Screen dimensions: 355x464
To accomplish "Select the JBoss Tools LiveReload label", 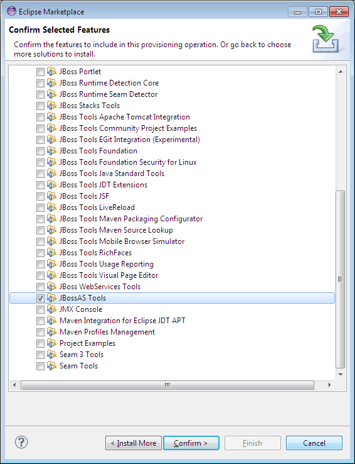I will (x=97, y=207).
